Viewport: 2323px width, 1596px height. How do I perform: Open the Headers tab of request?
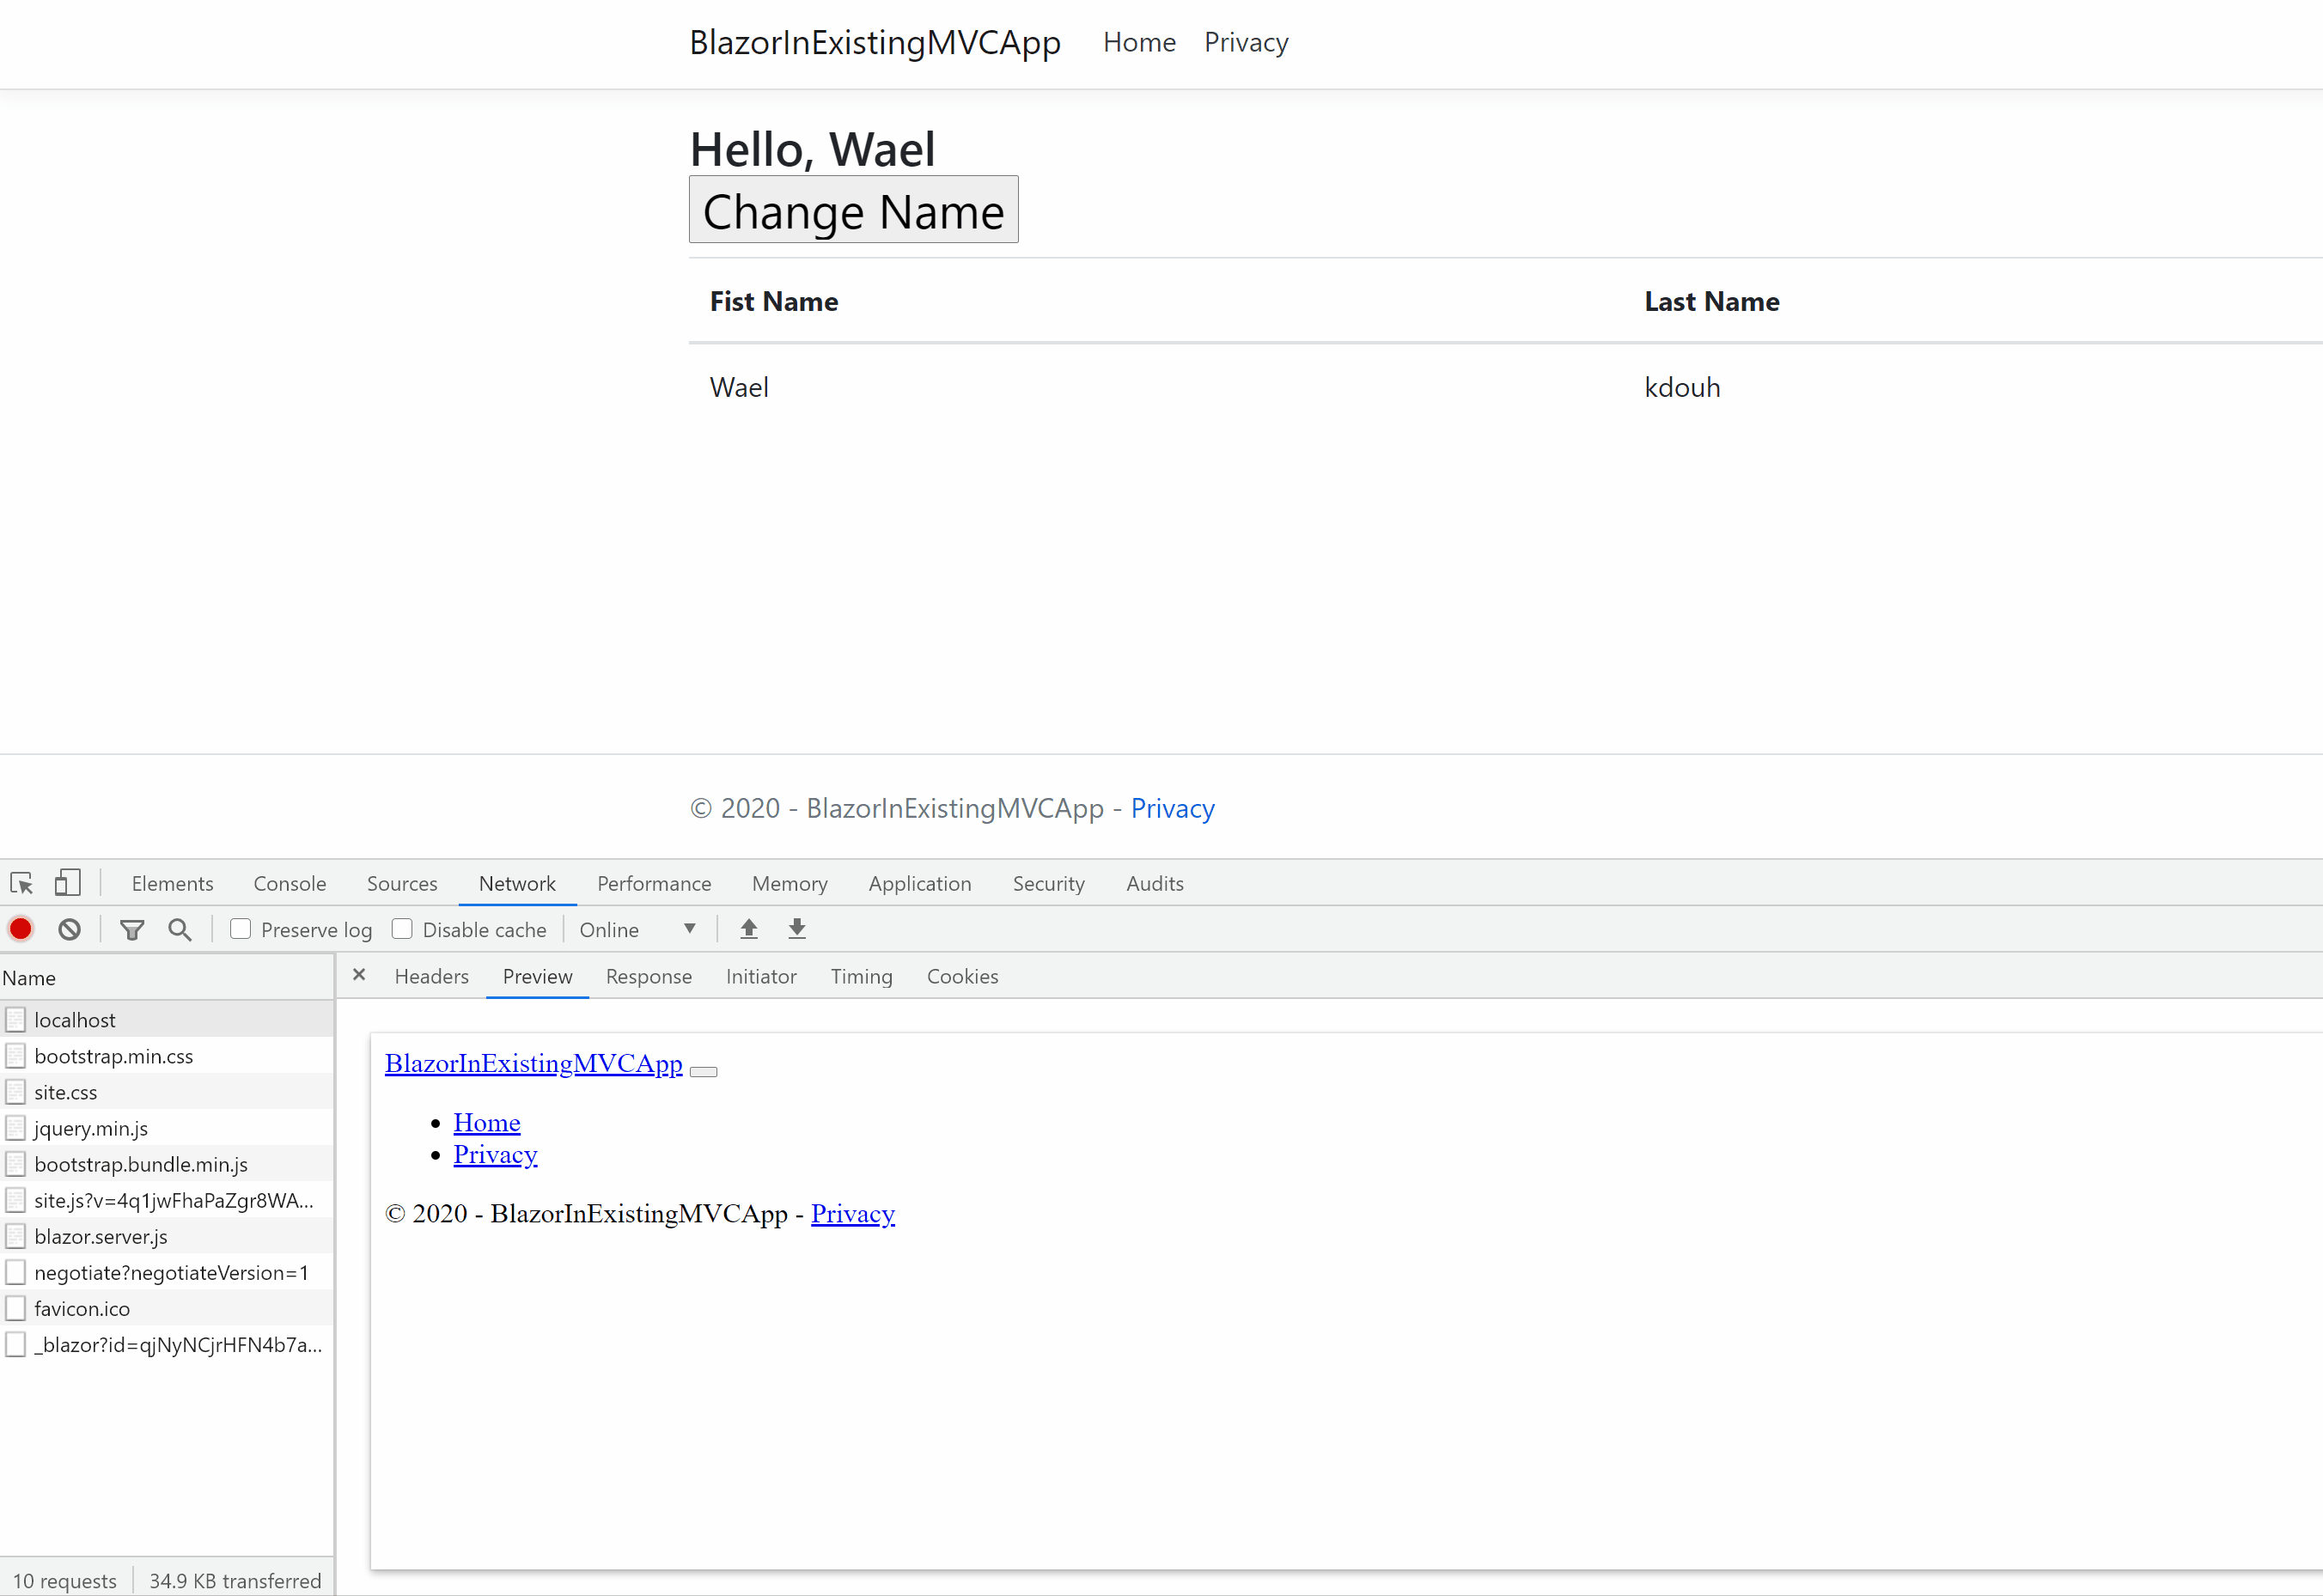pos(431,977)
